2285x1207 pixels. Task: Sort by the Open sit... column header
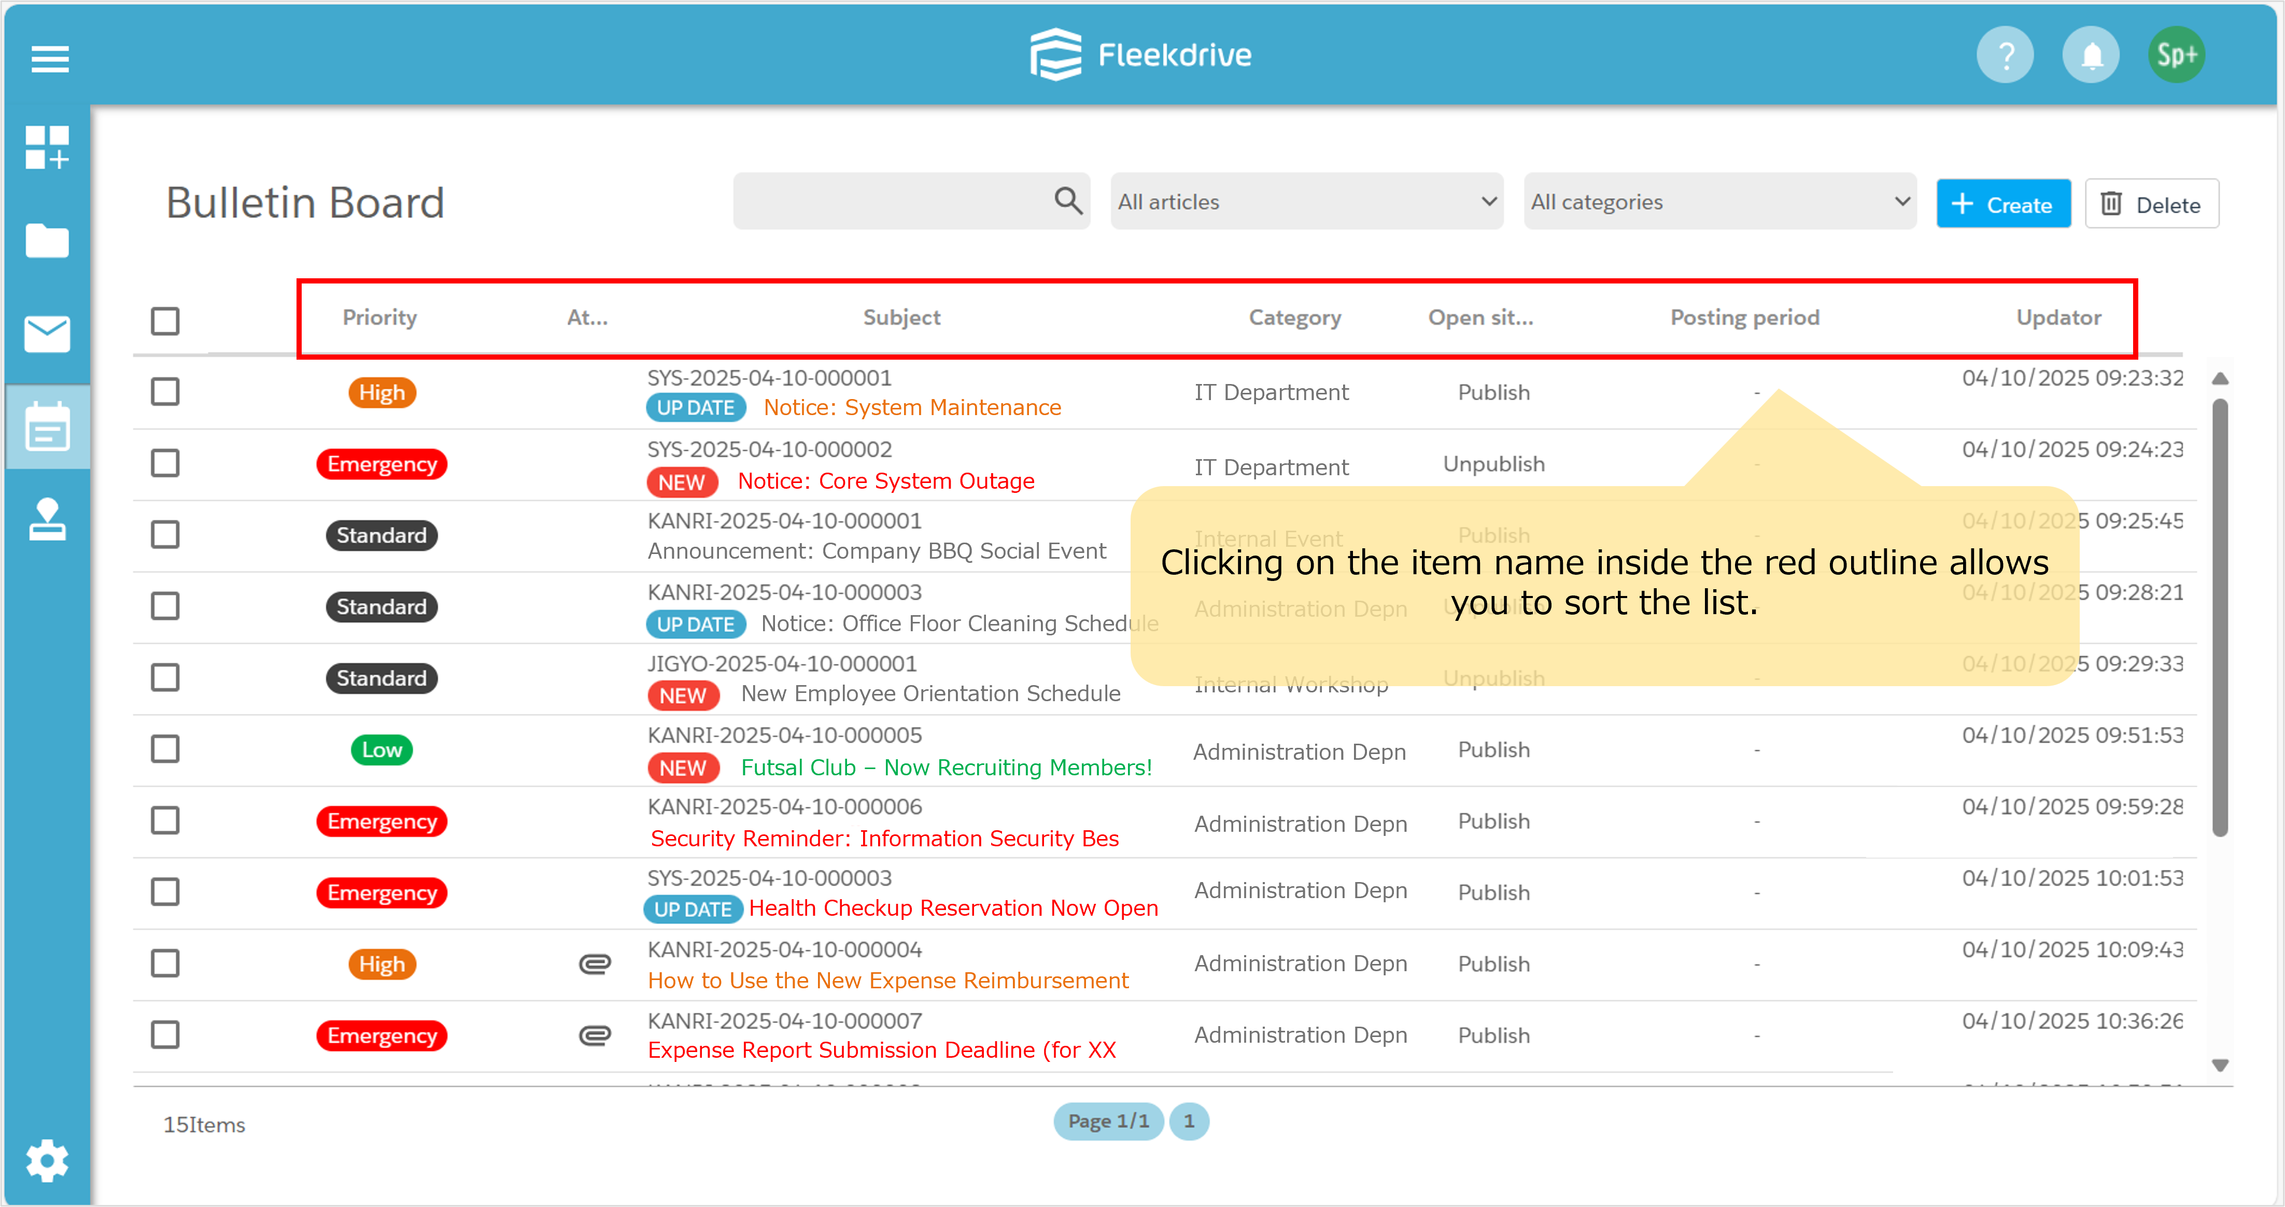(x=1480, y=318)
